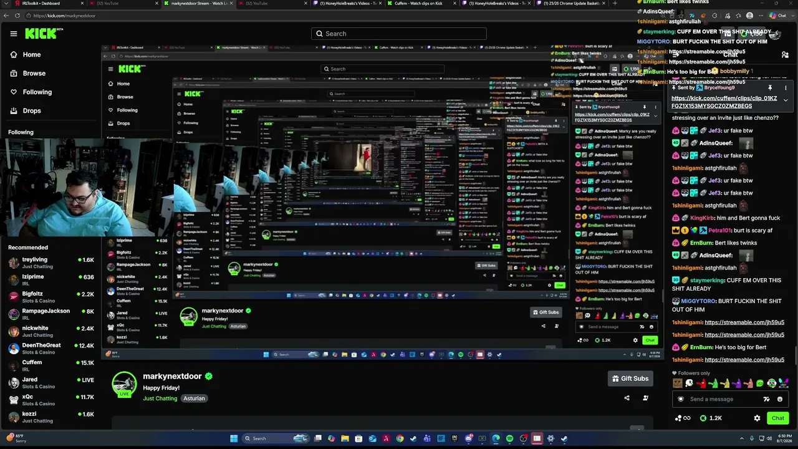This screenshot has height=449, width=798.
Task: Click markynextdoor's live profile avatar
Action: coord(124,384)
